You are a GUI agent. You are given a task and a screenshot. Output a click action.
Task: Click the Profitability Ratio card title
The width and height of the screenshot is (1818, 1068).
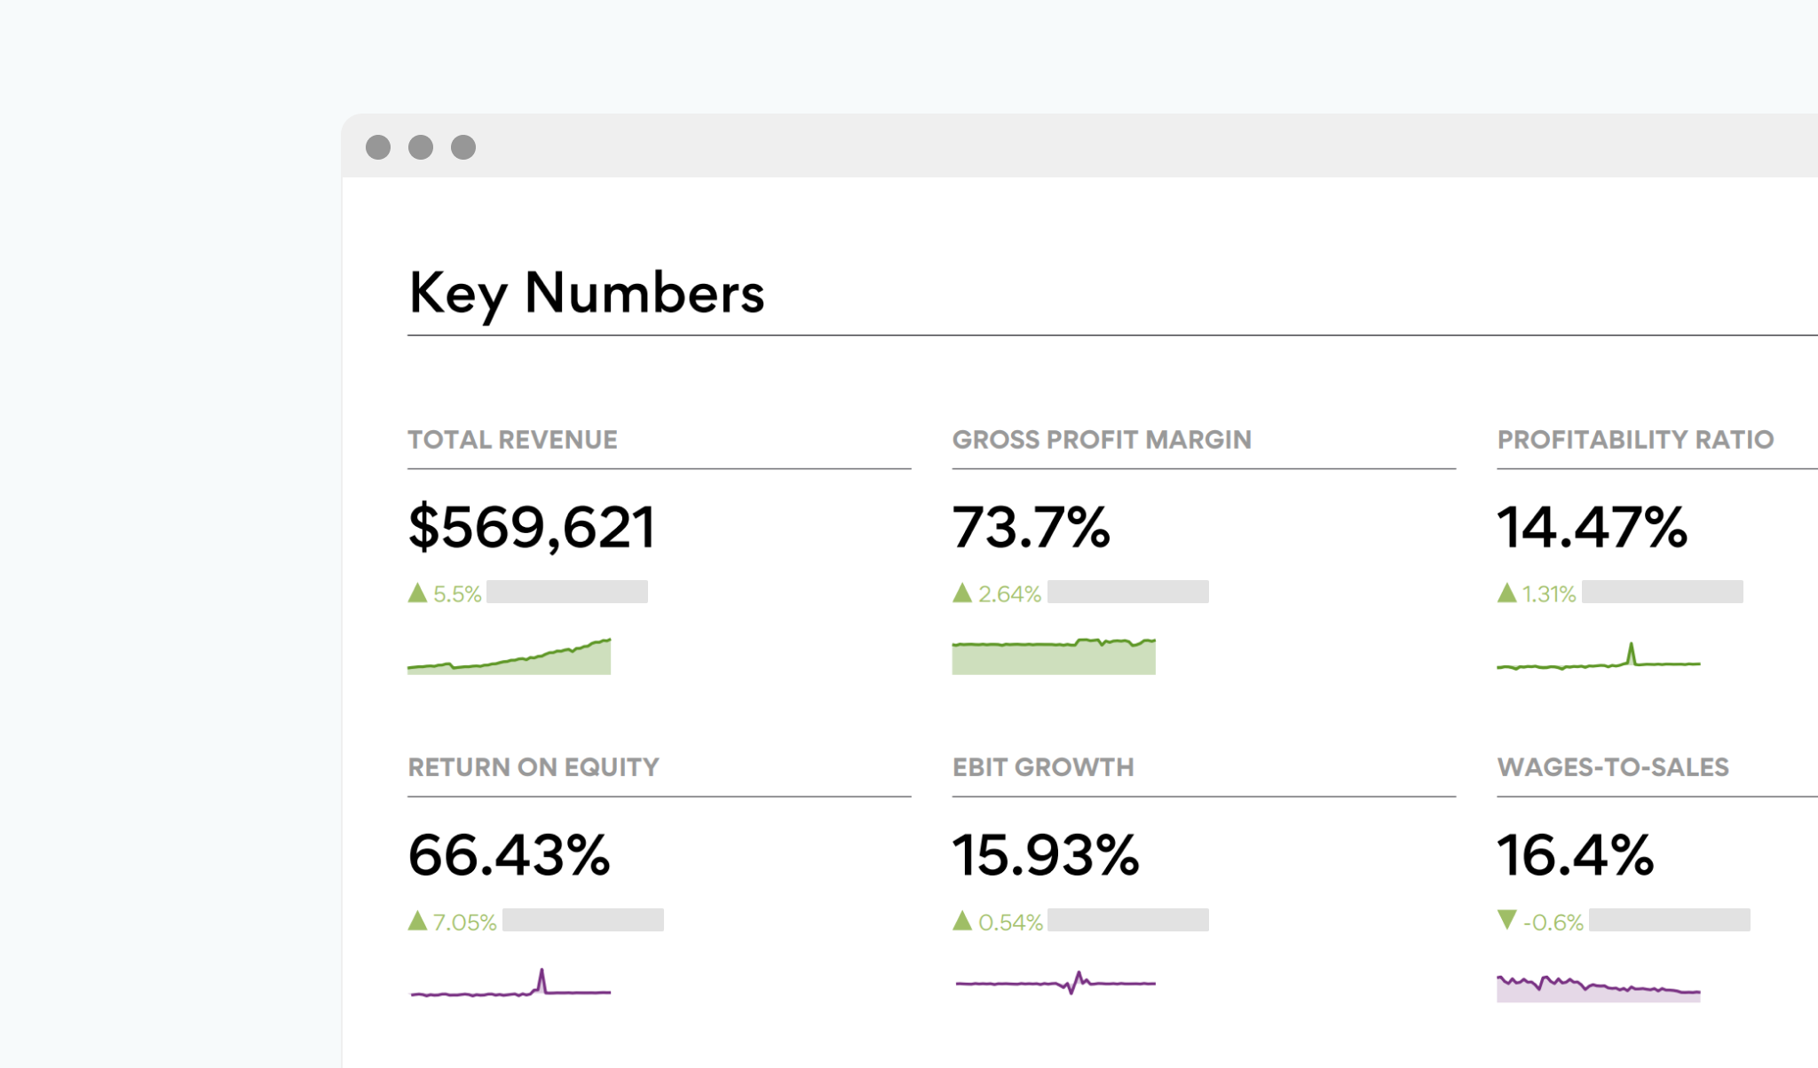point(1633,439)
